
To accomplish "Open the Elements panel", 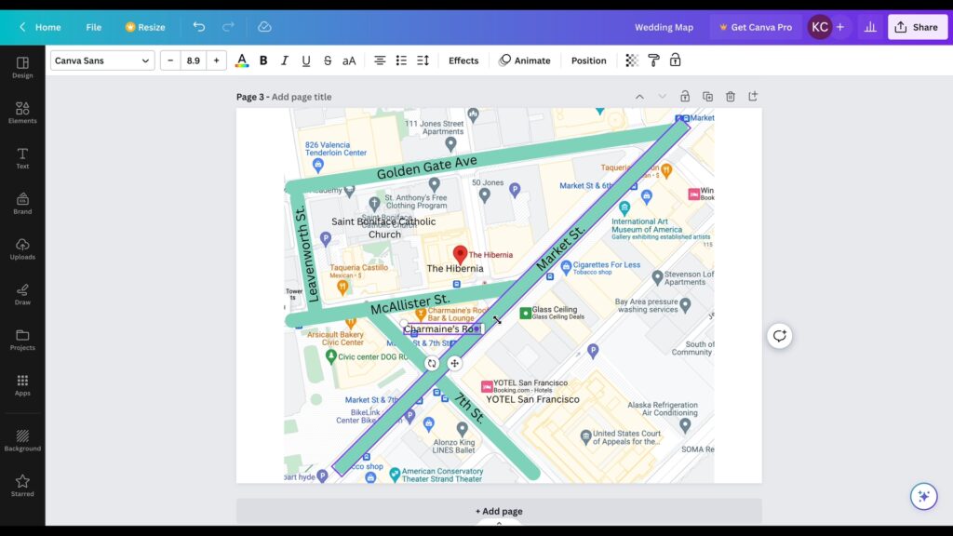I will pos(22,113).
